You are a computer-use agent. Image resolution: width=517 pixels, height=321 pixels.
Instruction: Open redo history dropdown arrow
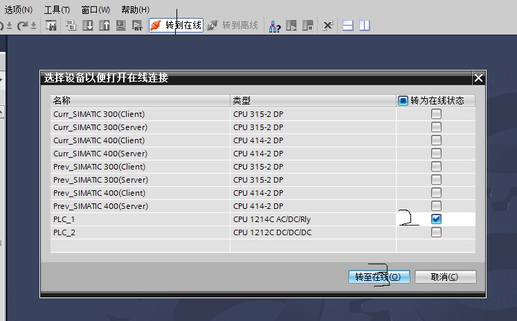coord(33,26)
